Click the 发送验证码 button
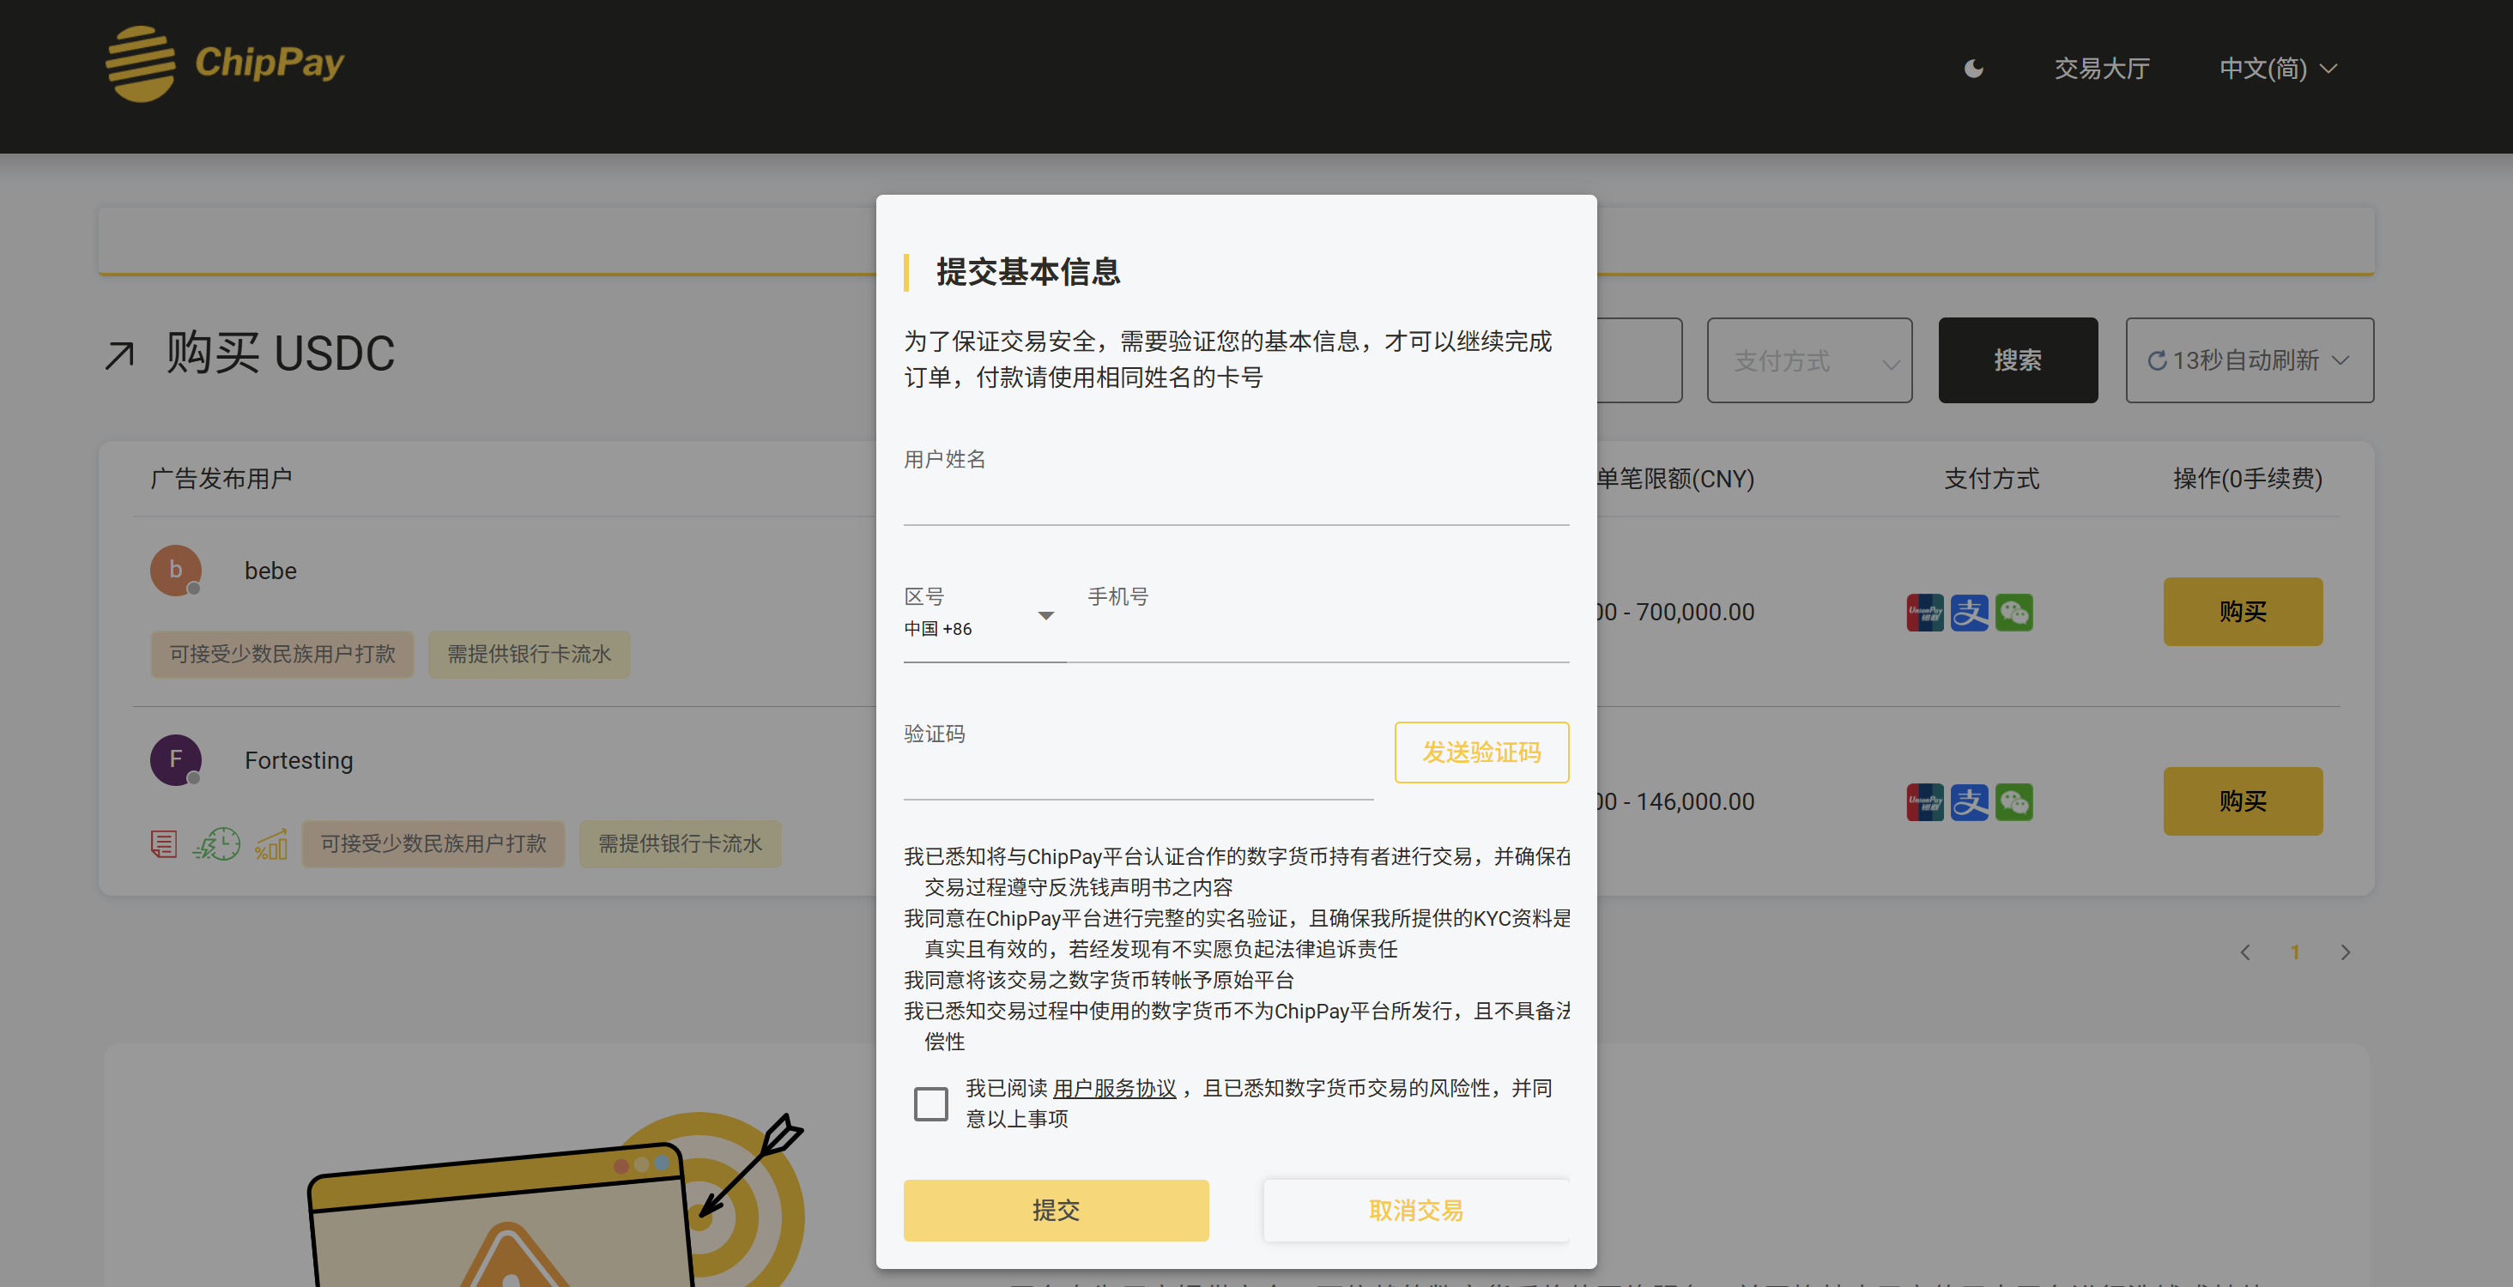2513x1287 pixels. click(1481, 752)
